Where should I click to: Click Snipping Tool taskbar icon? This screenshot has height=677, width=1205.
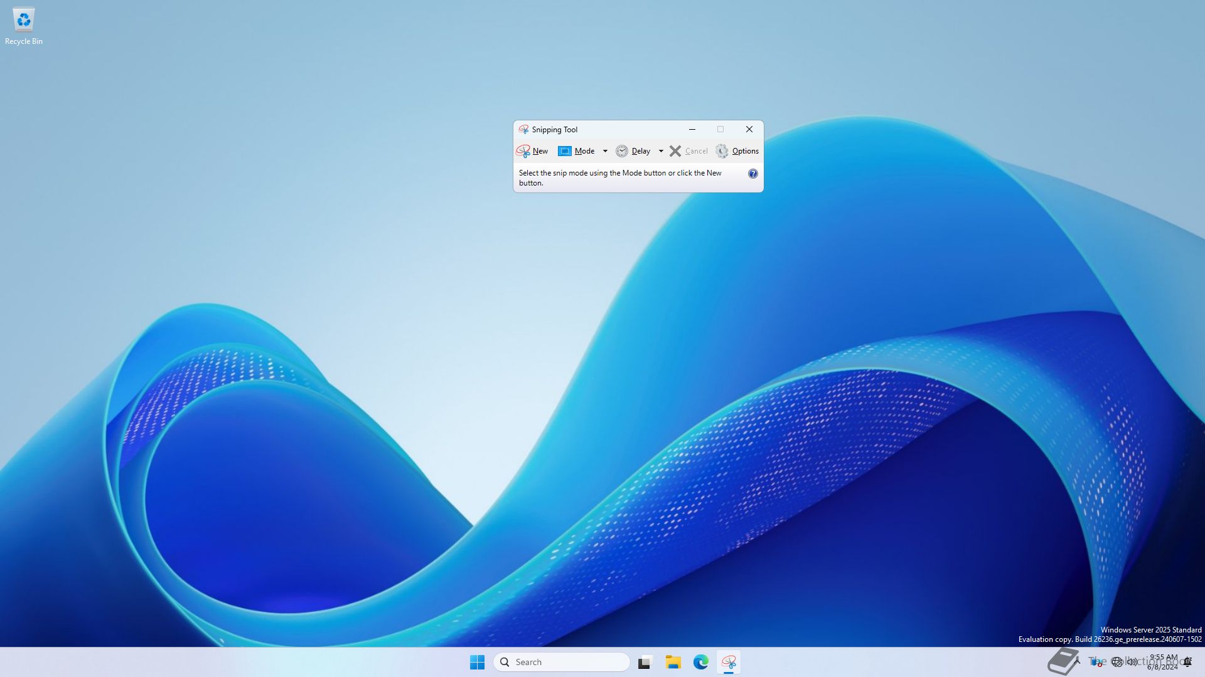729,662
